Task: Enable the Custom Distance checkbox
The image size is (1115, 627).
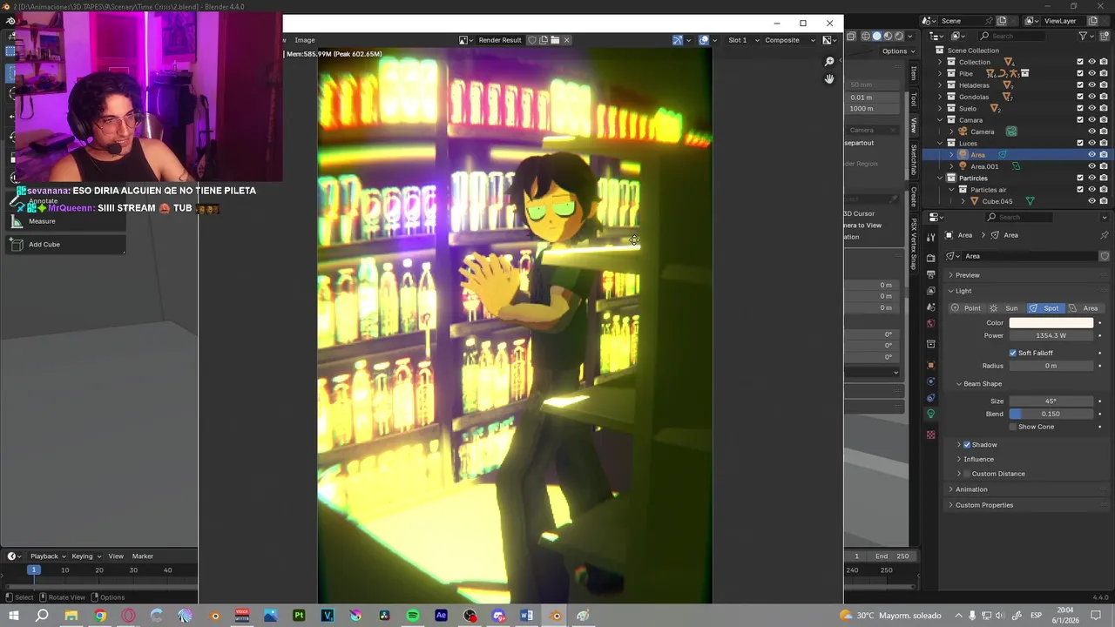Action: pyautogui.click(x=967, y=474)
